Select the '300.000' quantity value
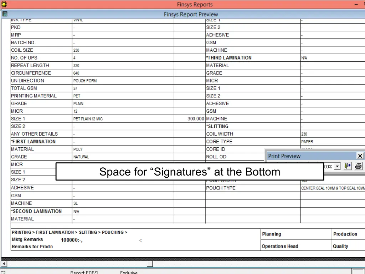Screen dimensions: 365x274 point(196,119)
